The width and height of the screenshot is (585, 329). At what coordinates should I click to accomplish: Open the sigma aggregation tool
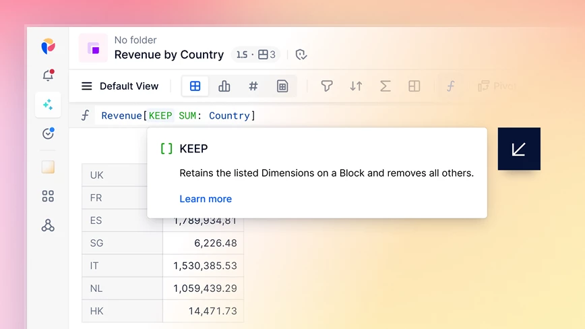tap(385, 86)
